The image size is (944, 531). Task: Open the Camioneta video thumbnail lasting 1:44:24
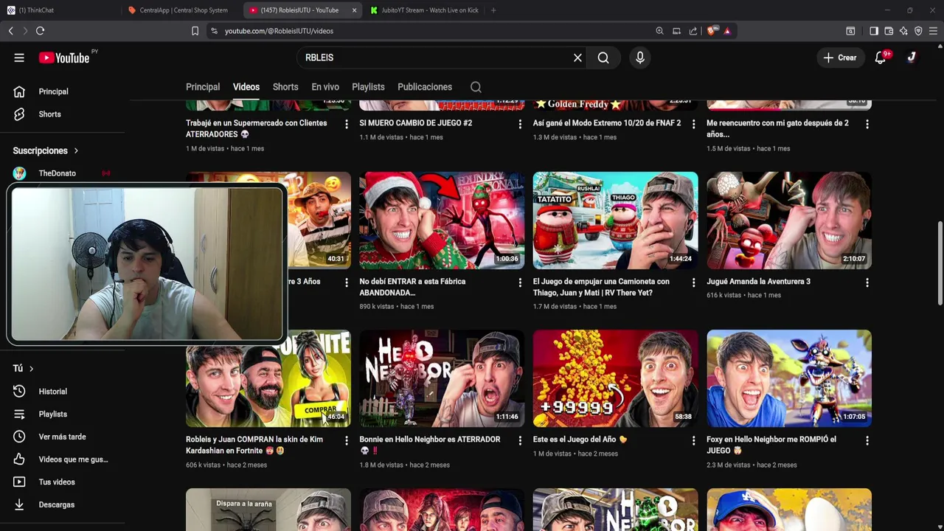click(x=615, y=220)
